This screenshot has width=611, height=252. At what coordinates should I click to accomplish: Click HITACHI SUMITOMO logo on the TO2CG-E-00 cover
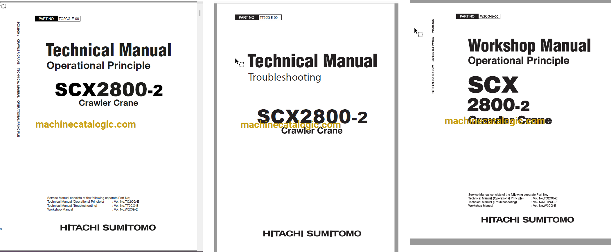pyautogui.click(x=108, y=228)
